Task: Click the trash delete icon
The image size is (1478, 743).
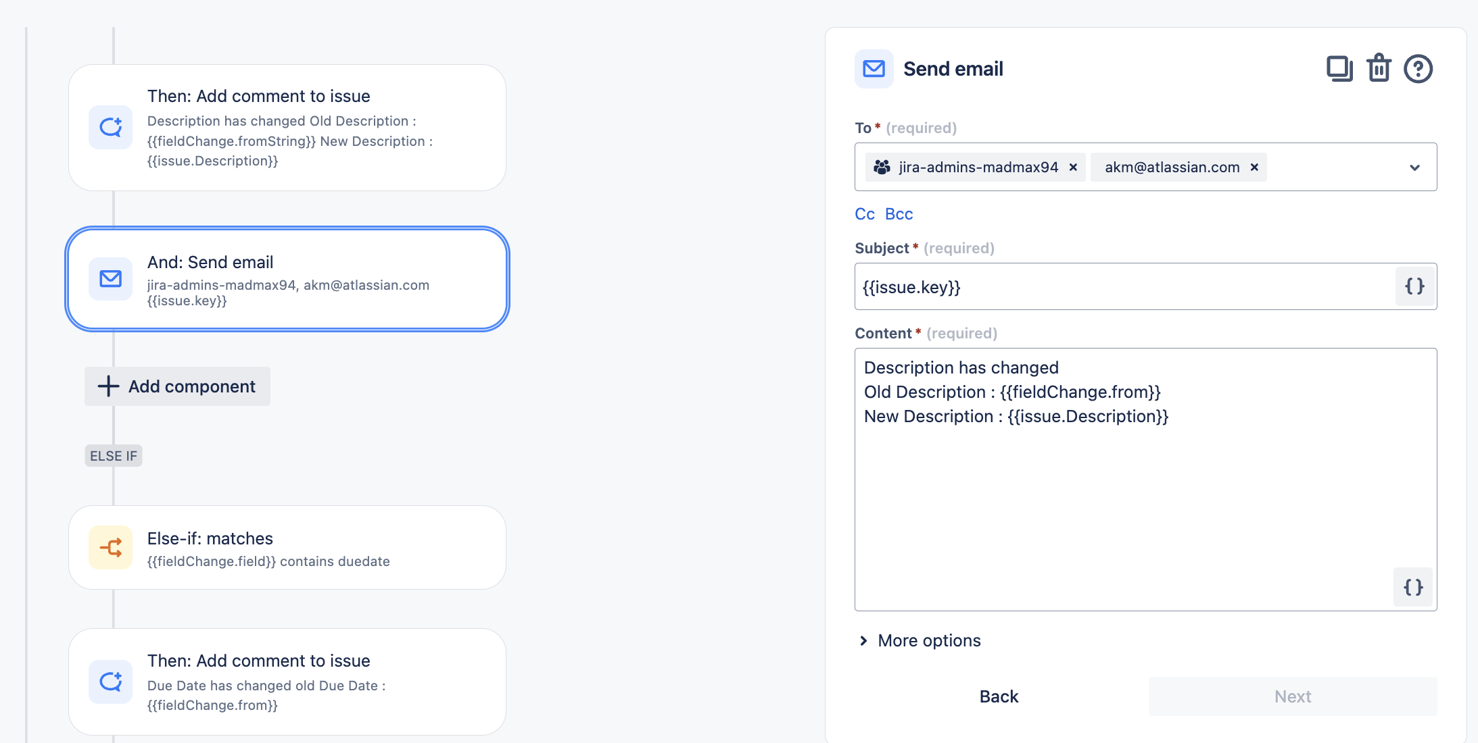Action: (1379, 69)
